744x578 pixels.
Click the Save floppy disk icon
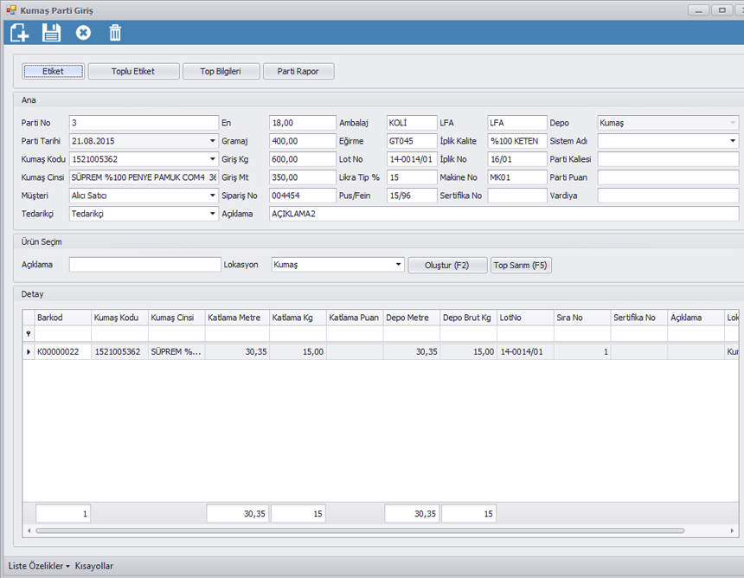[x=51, y=33]
